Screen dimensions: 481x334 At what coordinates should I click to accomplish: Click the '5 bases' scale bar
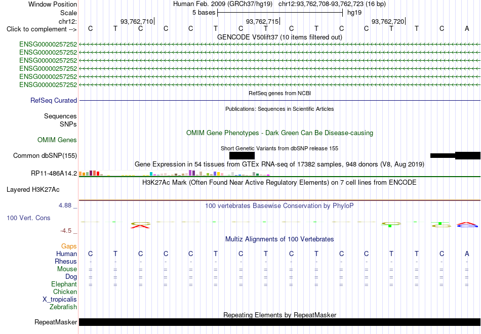coord(280,13)
